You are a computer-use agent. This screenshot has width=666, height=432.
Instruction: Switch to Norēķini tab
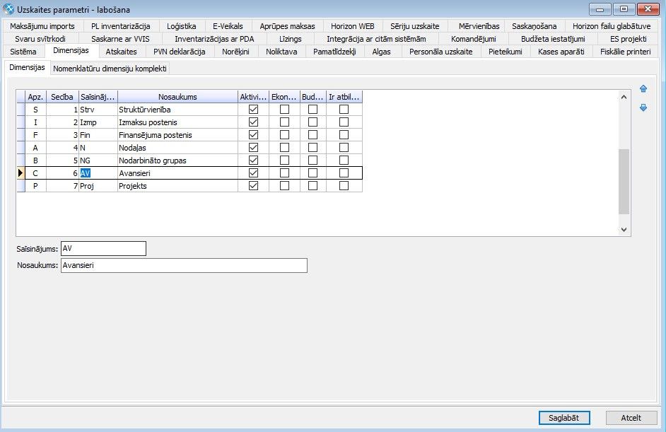[235, 52]
